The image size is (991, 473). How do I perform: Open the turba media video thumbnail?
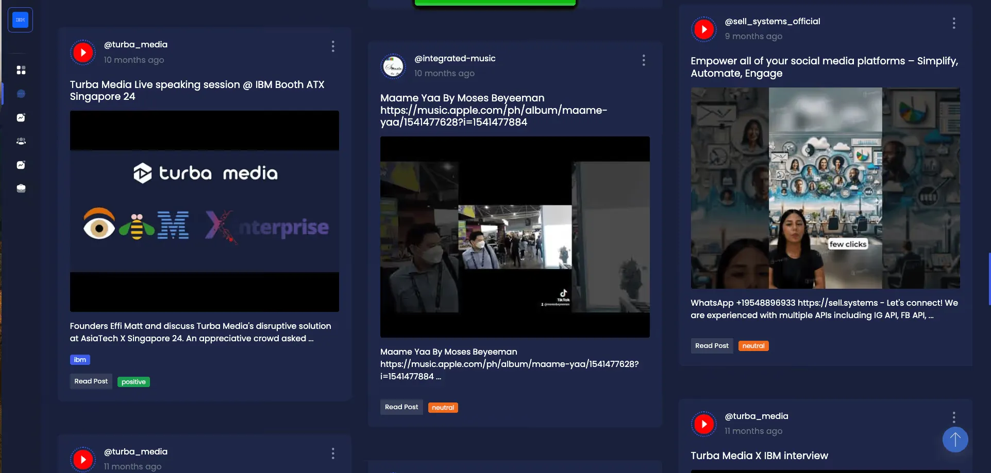pyautogui.click(x=205, y=211)
